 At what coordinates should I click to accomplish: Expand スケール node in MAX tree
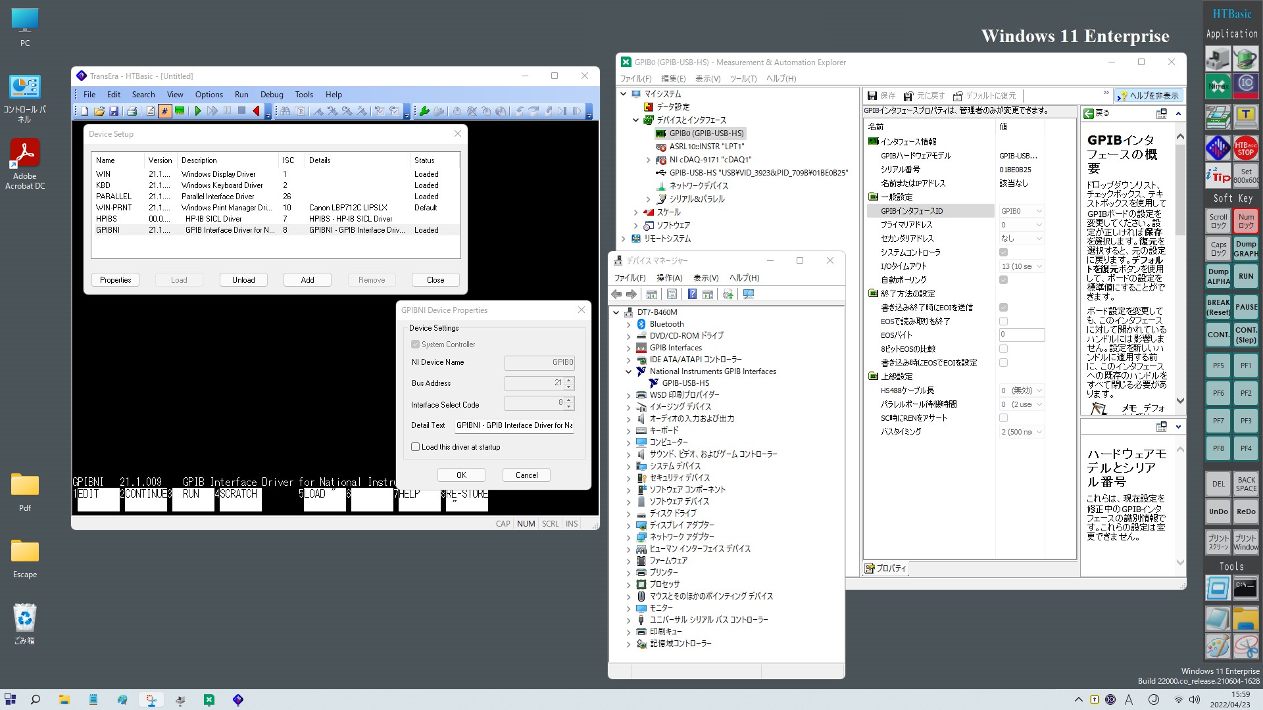(635, 212)
